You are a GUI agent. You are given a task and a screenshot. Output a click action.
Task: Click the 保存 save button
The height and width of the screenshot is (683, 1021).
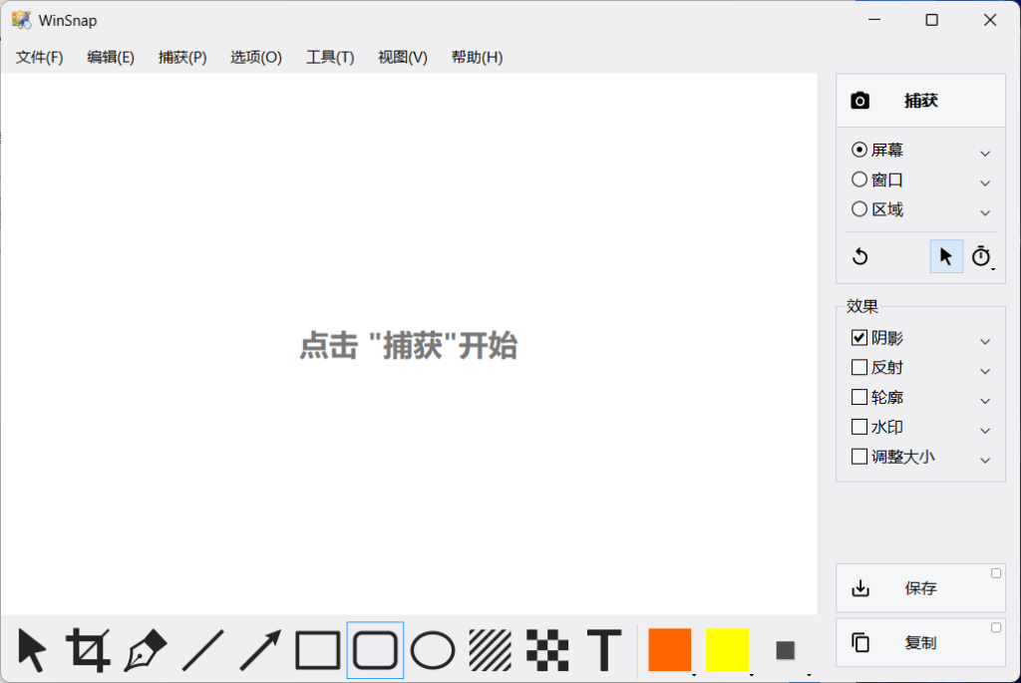tap(920, 588)
